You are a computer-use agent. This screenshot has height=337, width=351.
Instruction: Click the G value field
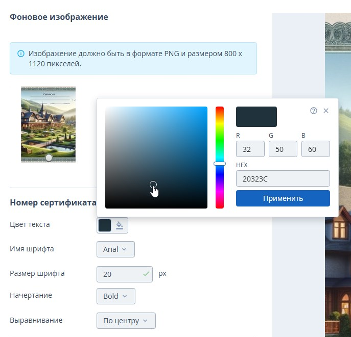[283, 149]
